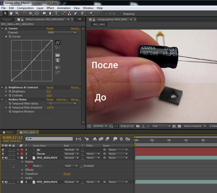Select the Rectangle shape tool
Image resolution: width=217 pixels, height=193 pixels.
[x=44, y=13]
